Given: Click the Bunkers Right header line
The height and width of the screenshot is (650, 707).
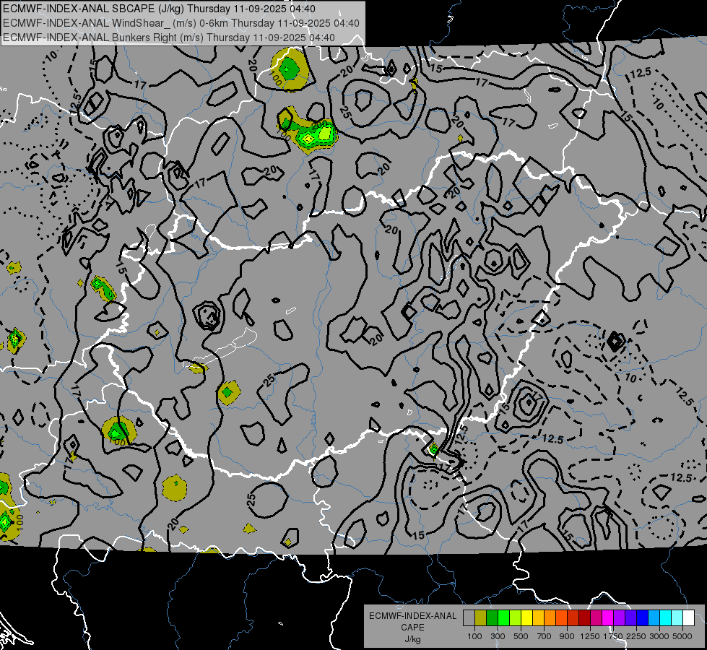Looking at the screenshot, I should [x=169, y=38].
